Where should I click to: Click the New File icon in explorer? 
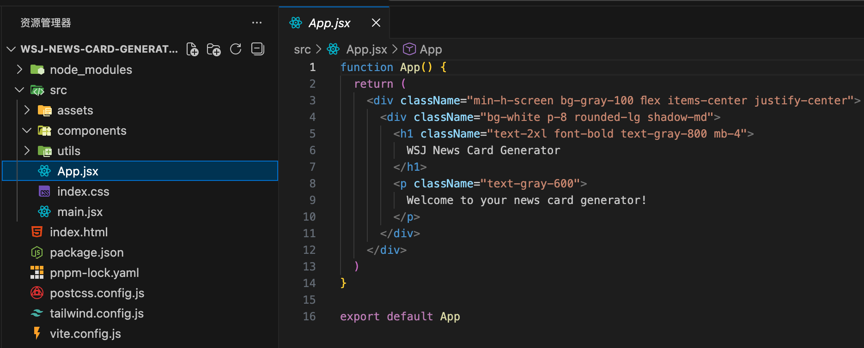pos(192,49)
